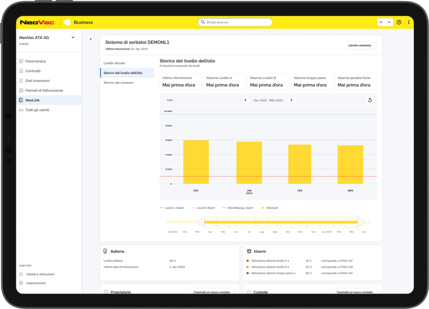
Task: Click the Allarme Livello A card
Action: [x=224, y=81]
